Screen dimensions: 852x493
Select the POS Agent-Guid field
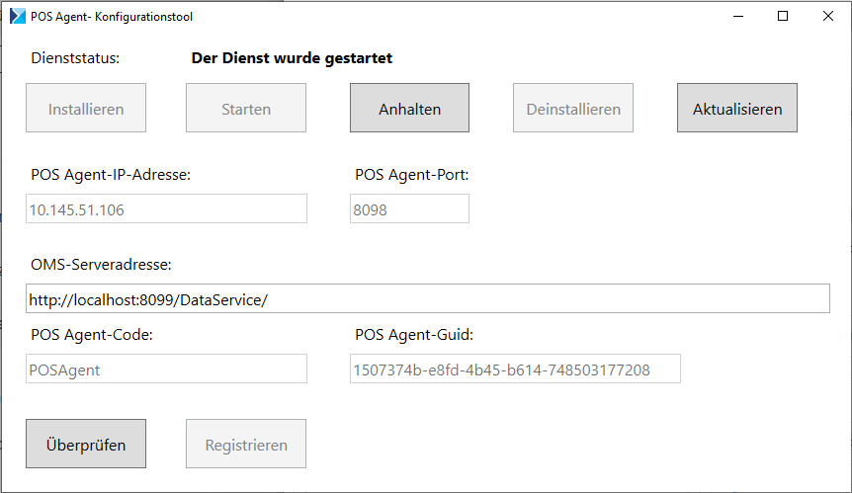tap(515, 369)
